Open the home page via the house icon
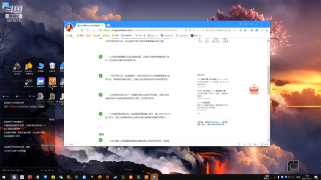 click(94, 30)
